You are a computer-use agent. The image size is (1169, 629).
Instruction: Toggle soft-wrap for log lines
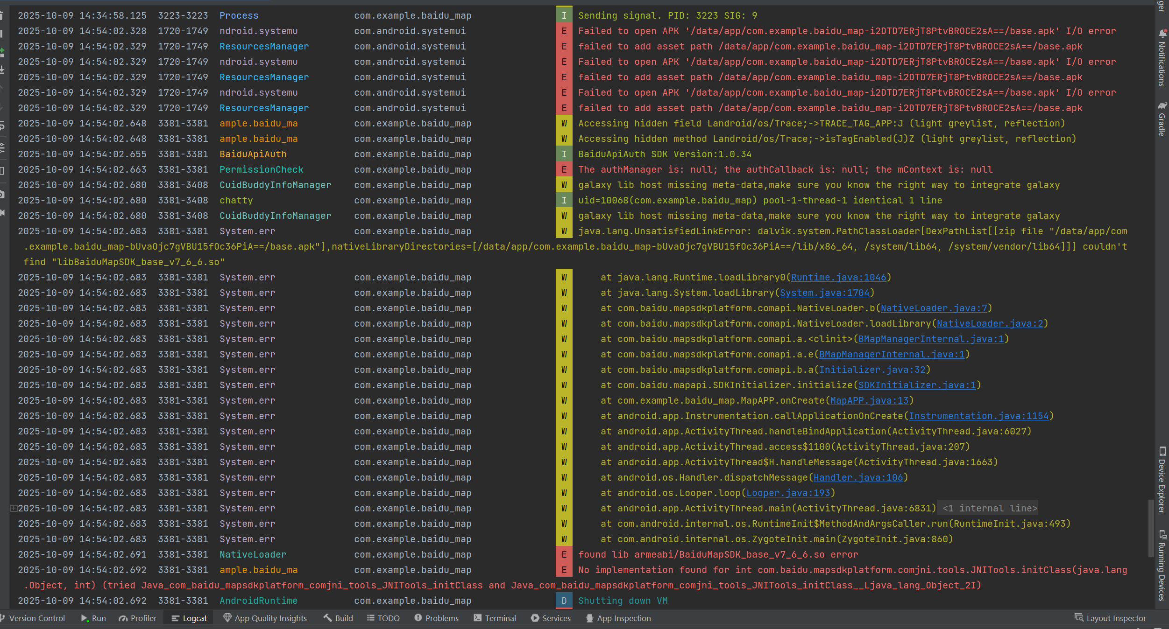coord(2,125)
